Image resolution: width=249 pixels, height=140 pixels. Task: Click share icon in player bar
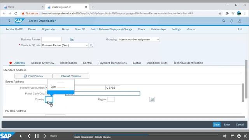point(224,136)
